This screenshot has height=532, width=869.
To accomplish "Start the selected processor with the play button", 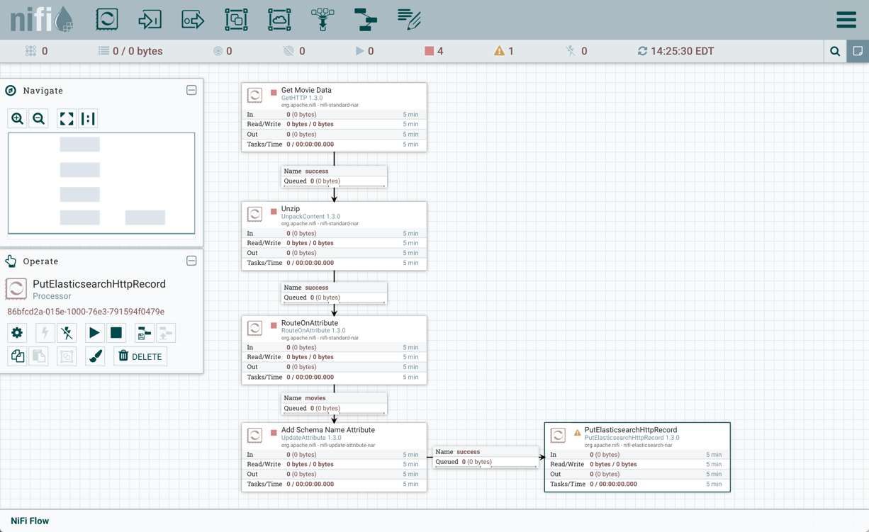I will click(94, 333).
